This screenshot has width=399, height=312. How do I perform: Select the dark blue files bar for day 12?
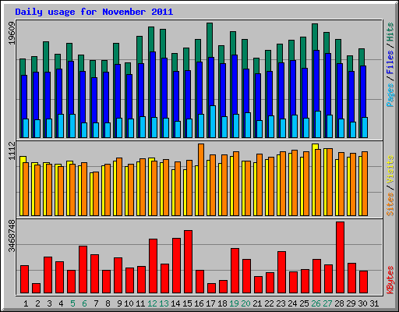(153, 84)
